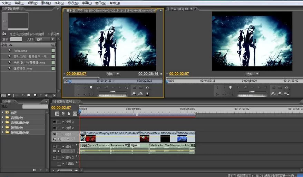
Task: Open the Trim monitor icon in Program monitor
Action: point(287,94)
